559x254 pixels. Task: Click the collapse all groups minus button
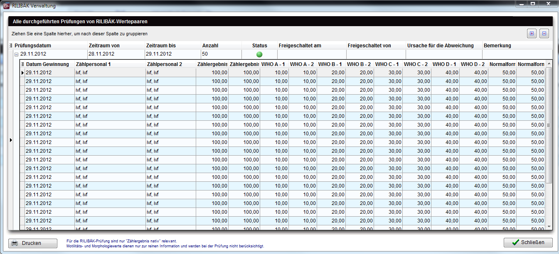544,34
